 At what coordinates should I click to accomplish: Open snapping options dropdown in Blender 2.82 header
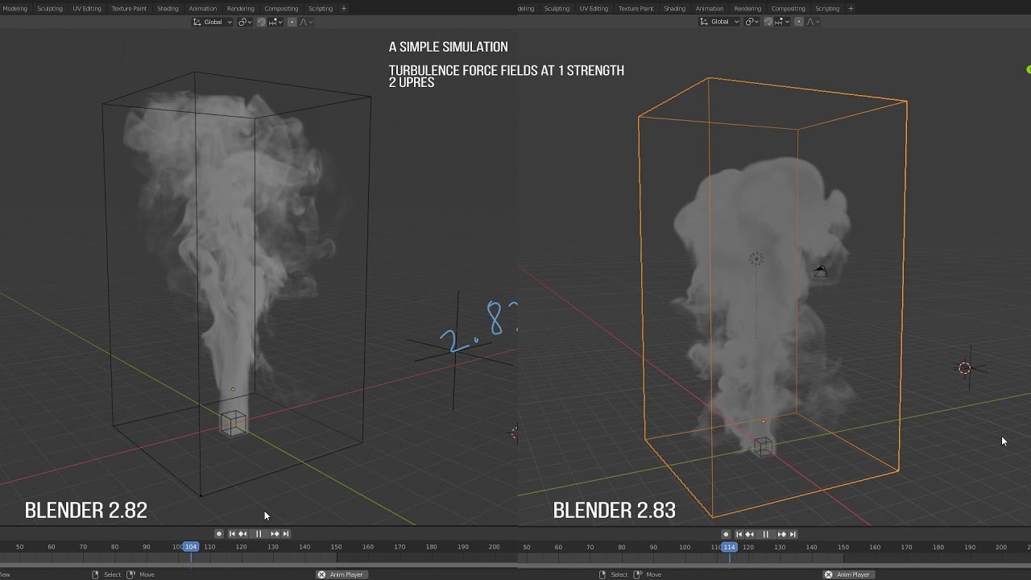pos(275,22)
